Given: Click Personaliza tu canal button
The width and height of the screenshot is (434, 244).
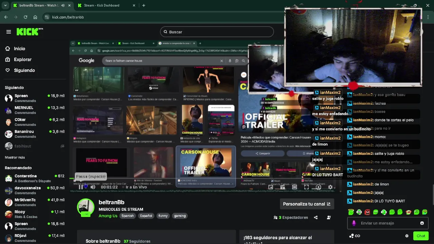Looking at the screenshot, I should 307,204.
